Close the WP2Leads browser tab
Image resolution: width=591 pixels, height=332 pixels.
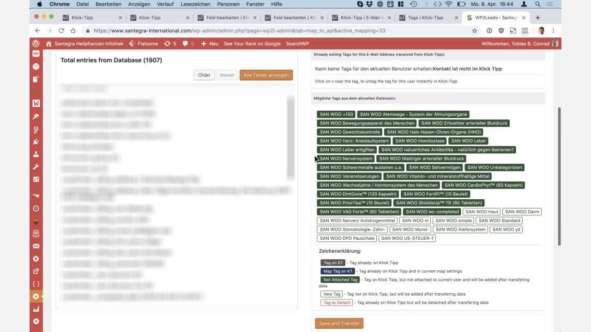(524, 18)
